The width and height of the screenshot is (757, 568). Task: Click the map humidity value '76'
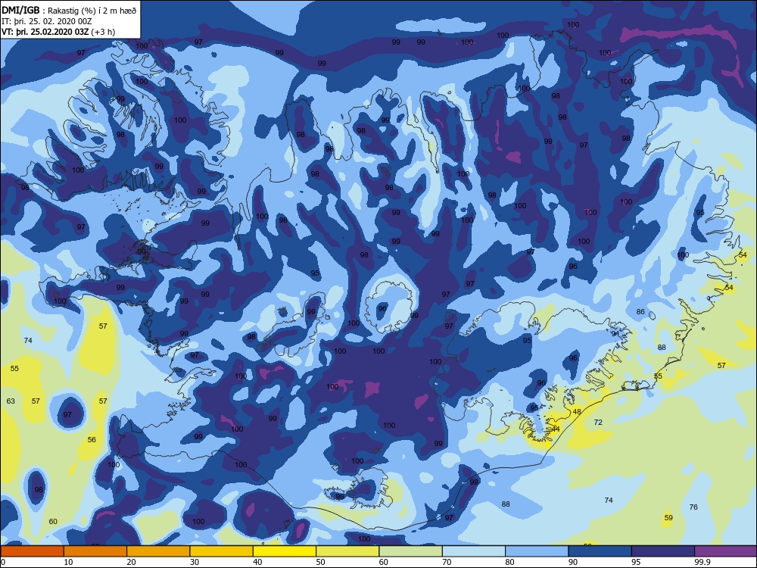coord(693,507)
